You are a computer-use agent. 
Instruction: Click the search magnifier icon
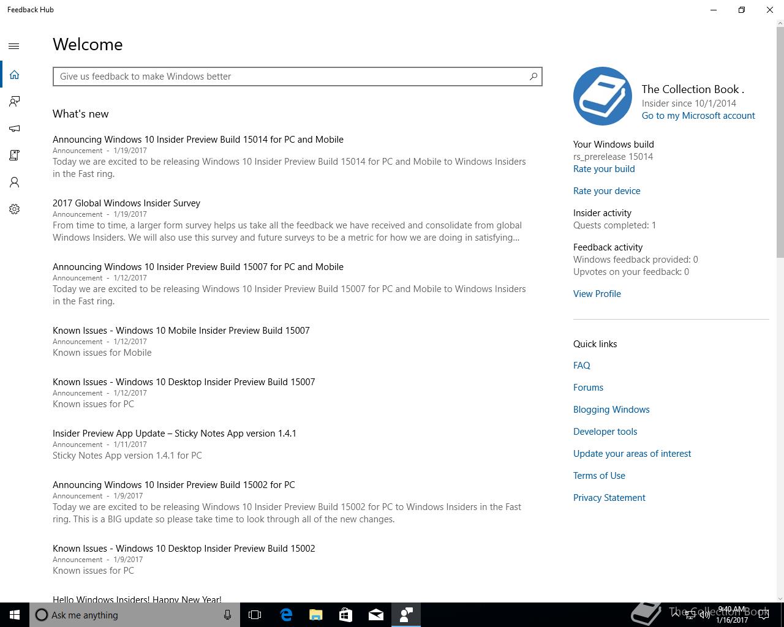coord(533,77)
